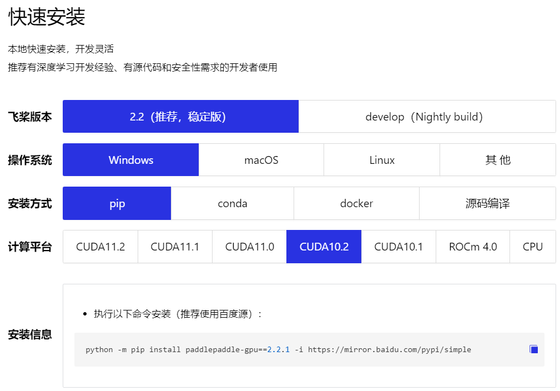Choose CUDA11.1 compute platform
Viewport: 560px width, 391px height.
(x=175, y=247)
